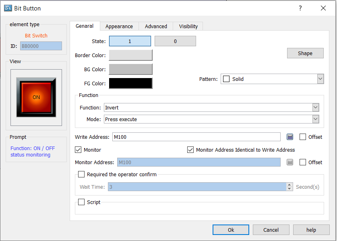
Task: Uncheck Monitor Address Identical to Write Address
Action: point(190,150)
